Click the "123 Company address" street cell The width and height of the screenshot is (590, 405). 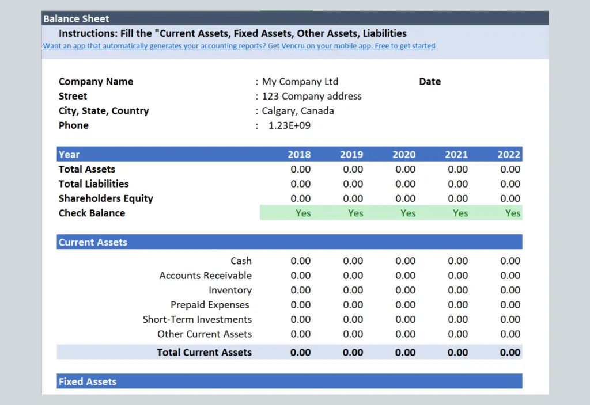click(311, 96)
